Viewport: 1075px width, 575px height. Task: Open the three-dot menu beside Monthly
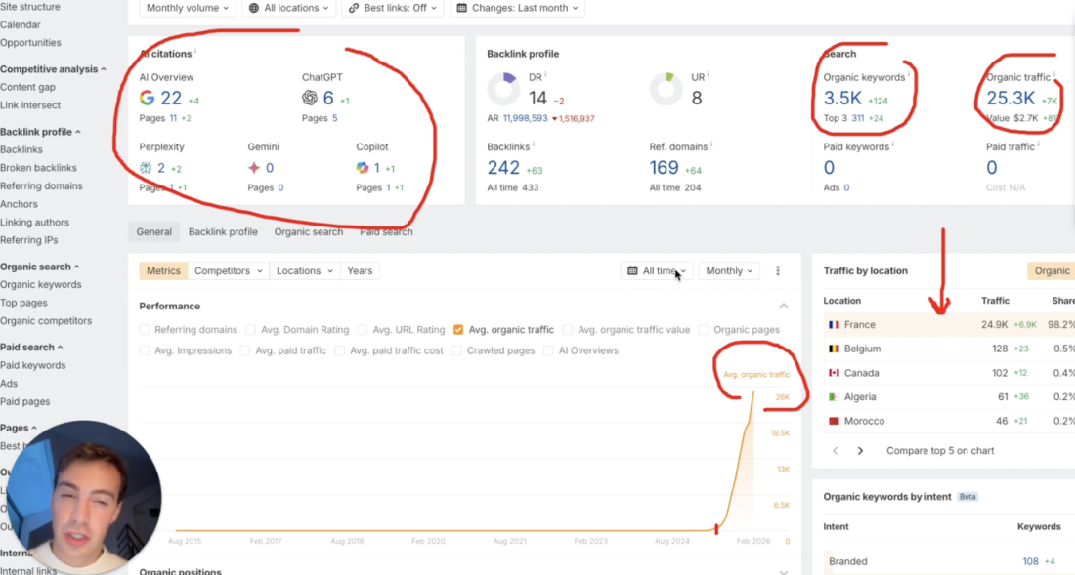pos(777,270)
